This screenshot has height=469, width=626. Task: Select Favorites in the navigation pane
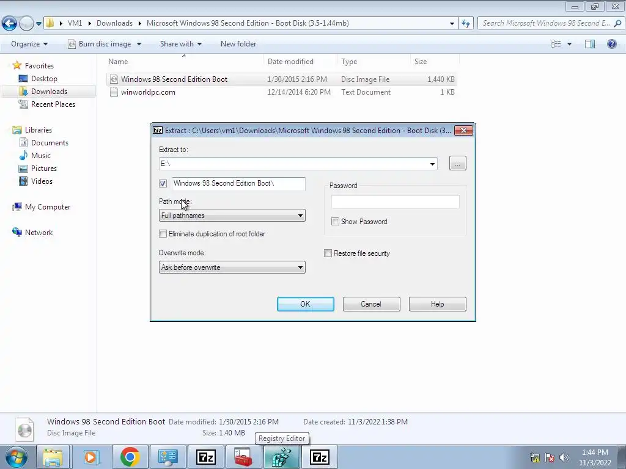click(39, 66)
